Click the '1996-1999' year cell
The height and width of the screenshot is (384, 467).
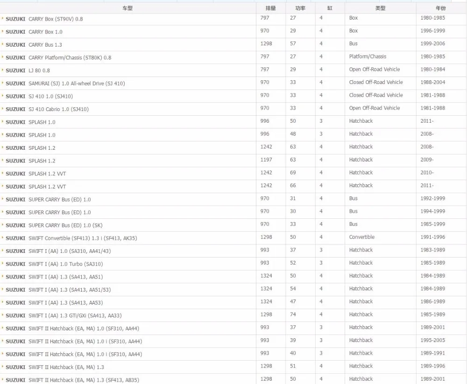tap(432, 31)
